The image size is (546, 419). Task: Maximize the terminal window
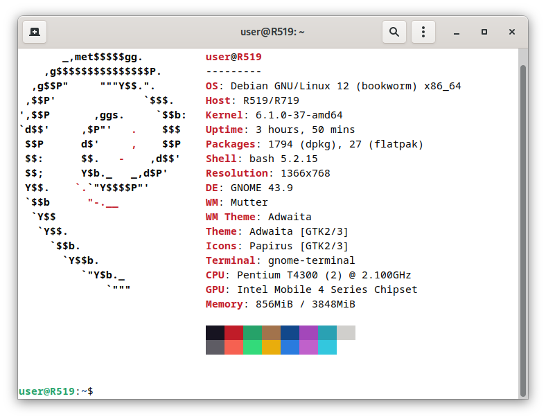[484, 32]
